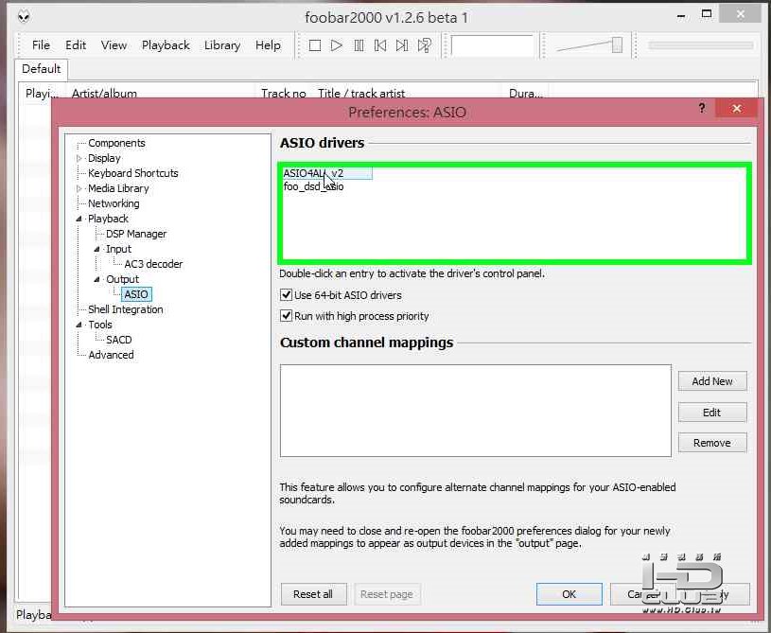771x633 pixels.
Task: Go to the previous track
Action: [x=380, y=45]
